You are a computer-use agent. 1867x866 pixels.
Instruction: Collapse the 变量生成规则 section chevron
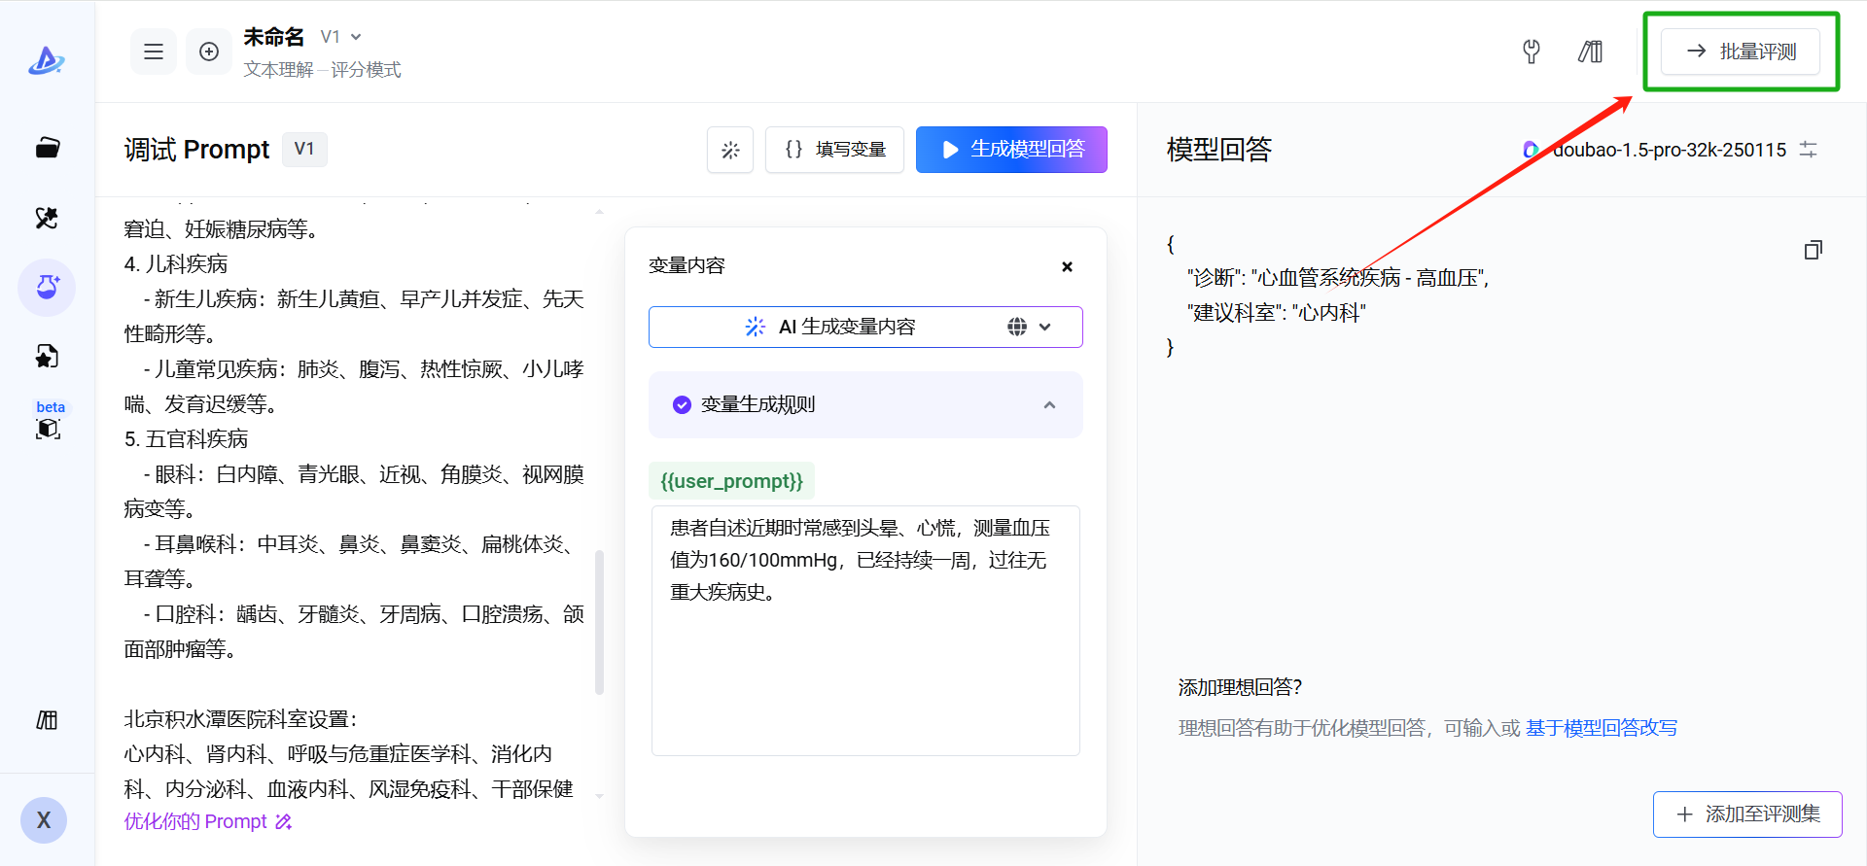coord(1049,405)
